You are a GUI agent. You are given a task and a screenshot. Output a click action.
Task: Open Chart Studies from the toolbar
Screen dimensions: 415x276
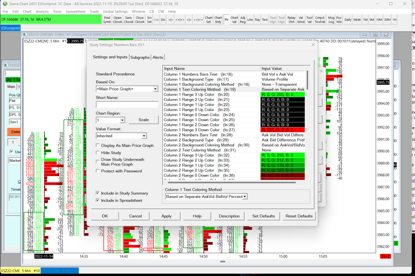pos(218,20)
